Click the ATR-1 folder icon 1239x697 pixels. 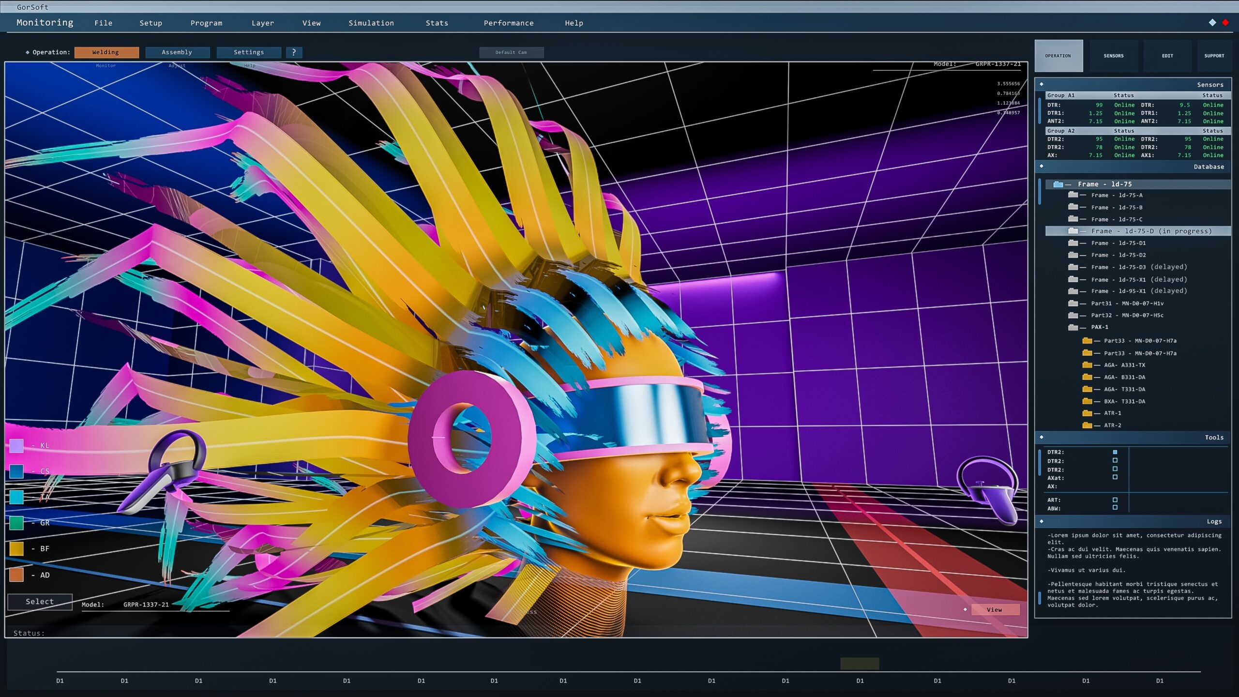coord(1087,413)
